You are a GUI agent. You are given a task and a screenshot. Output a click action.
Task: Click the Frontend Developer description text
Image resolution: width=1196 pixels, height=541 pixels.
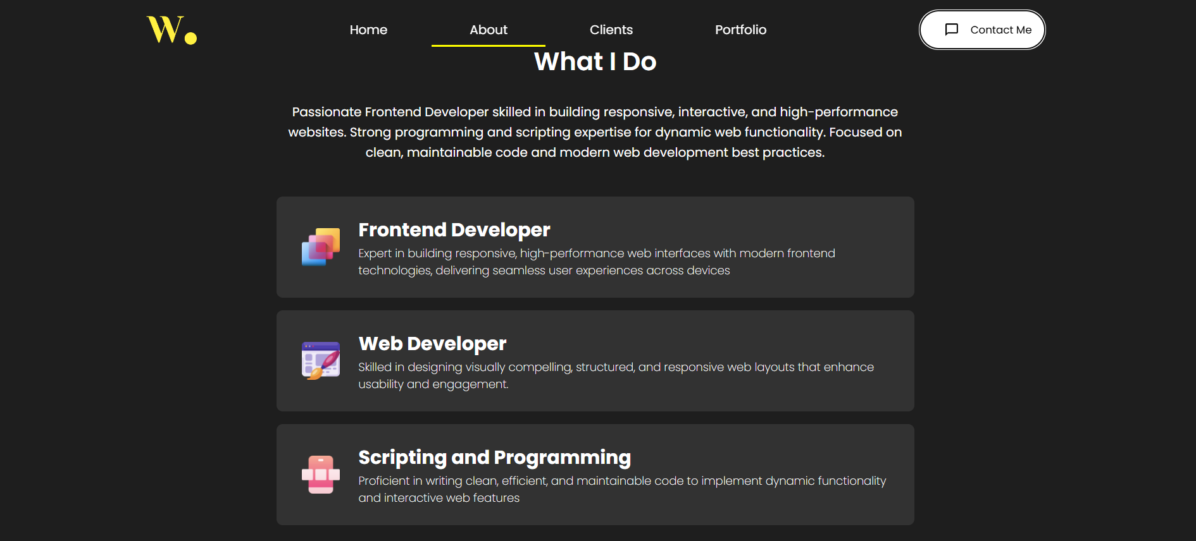596,262
